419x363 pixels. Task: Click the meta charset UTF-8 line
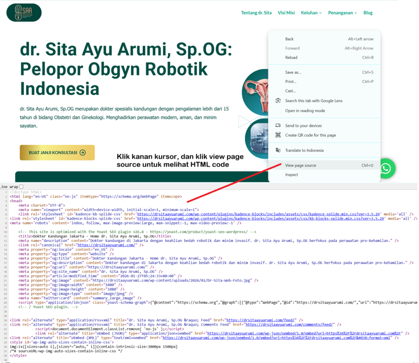42,205
